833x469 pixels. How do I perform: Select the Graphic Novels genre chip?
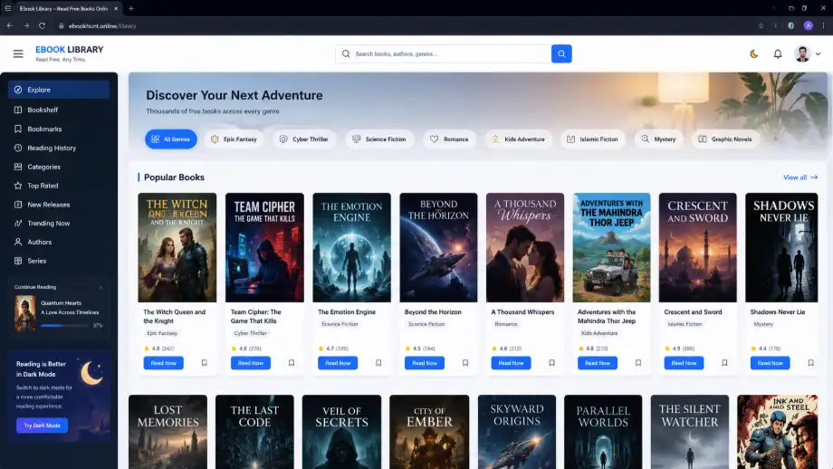(725, 139)
